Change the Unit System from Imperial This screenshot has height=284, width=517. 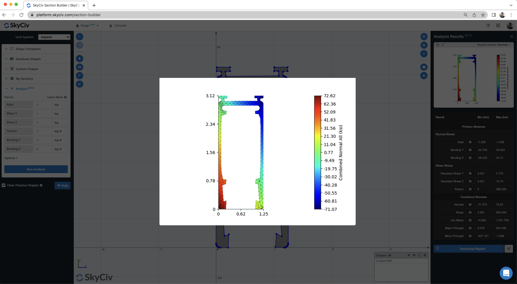click(54, 37)
